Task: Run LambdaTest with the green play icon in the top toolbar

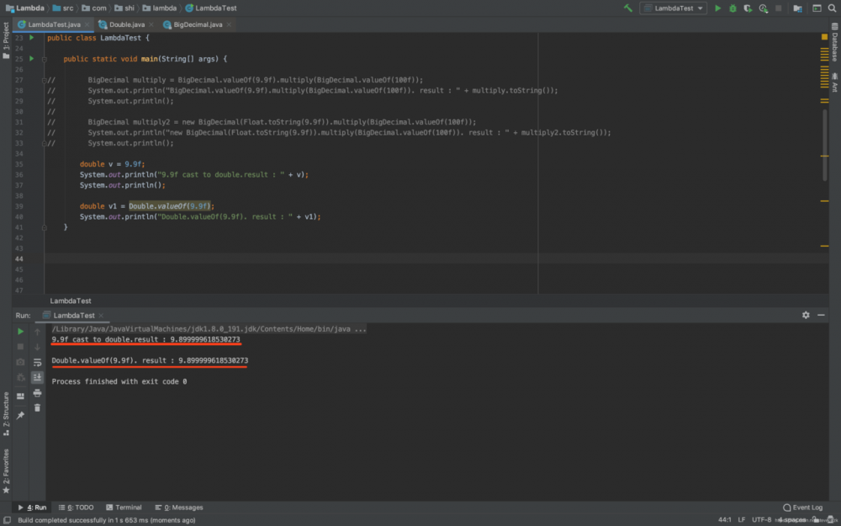Action: [x=717, y=8]
